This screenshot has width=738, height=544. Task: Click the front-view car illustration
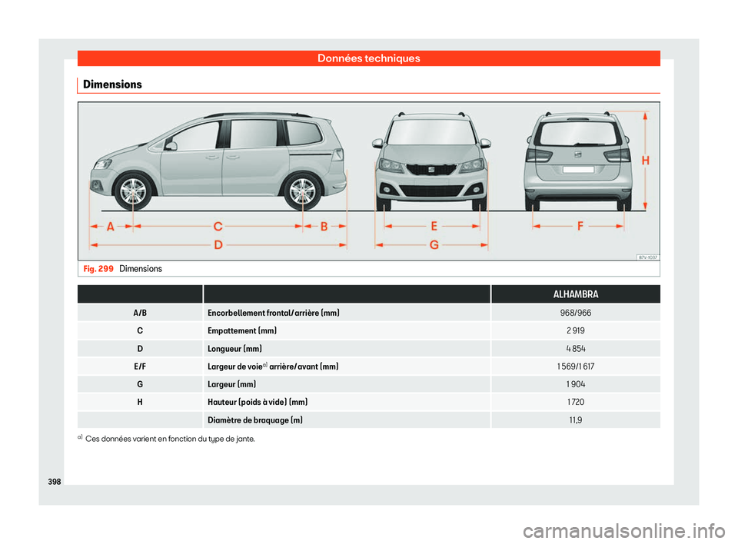coord(431,161)
